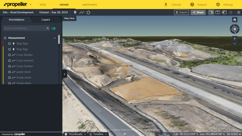Click the Dataset Sep 28, 2015 breadcrumb

click(54, 12)
